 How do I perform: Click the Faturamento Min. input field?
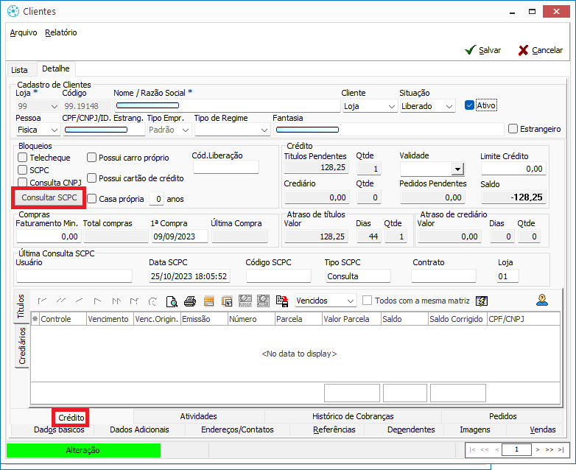pyautogui.click(x=48, y=236)
